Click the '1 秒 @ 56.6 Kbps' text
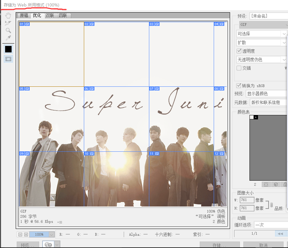The width and height of the screenshot is (288, 248). point(36,221)
